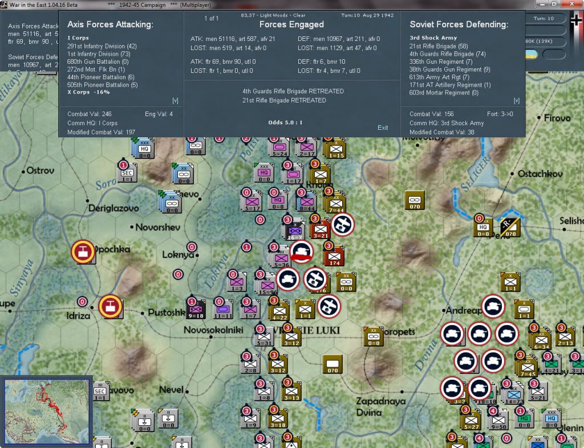Click the X Corps -16% line
Screen dimensions: 584x448
pos(88,92)
